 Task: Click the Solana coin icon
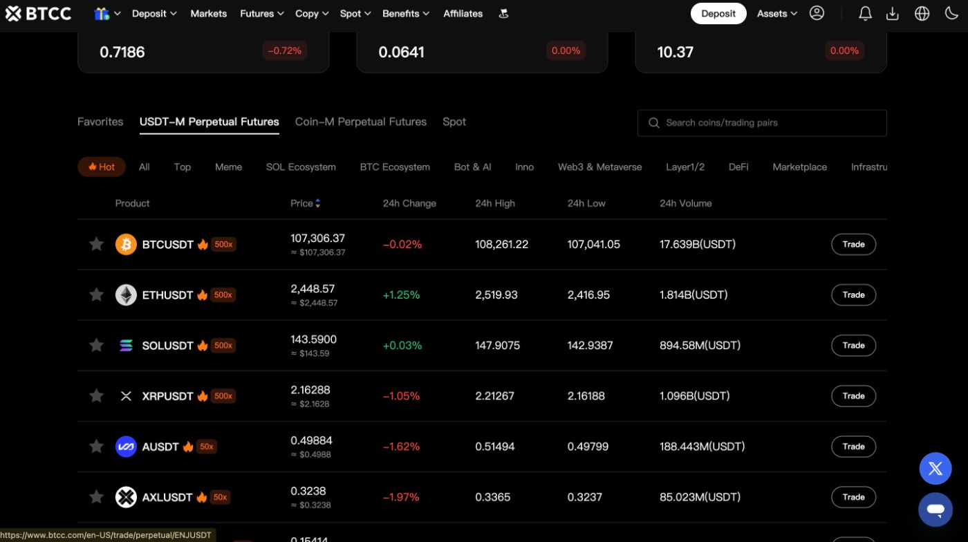pyautogui.click(x=126, y=345)
